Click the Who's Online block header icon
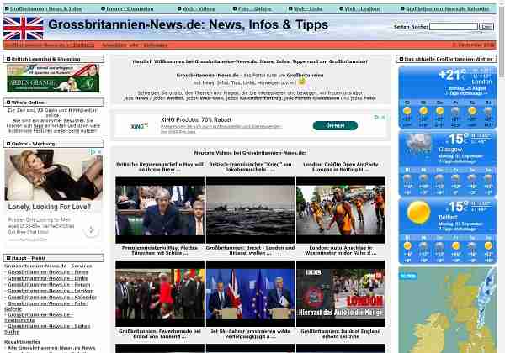This screenshot has height=353, width=505. 8,103
